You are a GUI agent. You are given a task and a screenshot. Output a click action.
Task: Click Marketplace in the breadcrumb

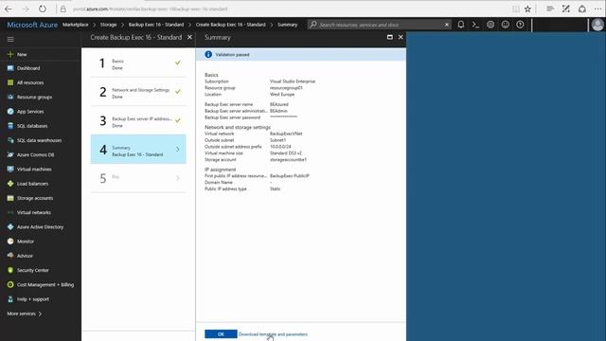(x=76, y=25)
